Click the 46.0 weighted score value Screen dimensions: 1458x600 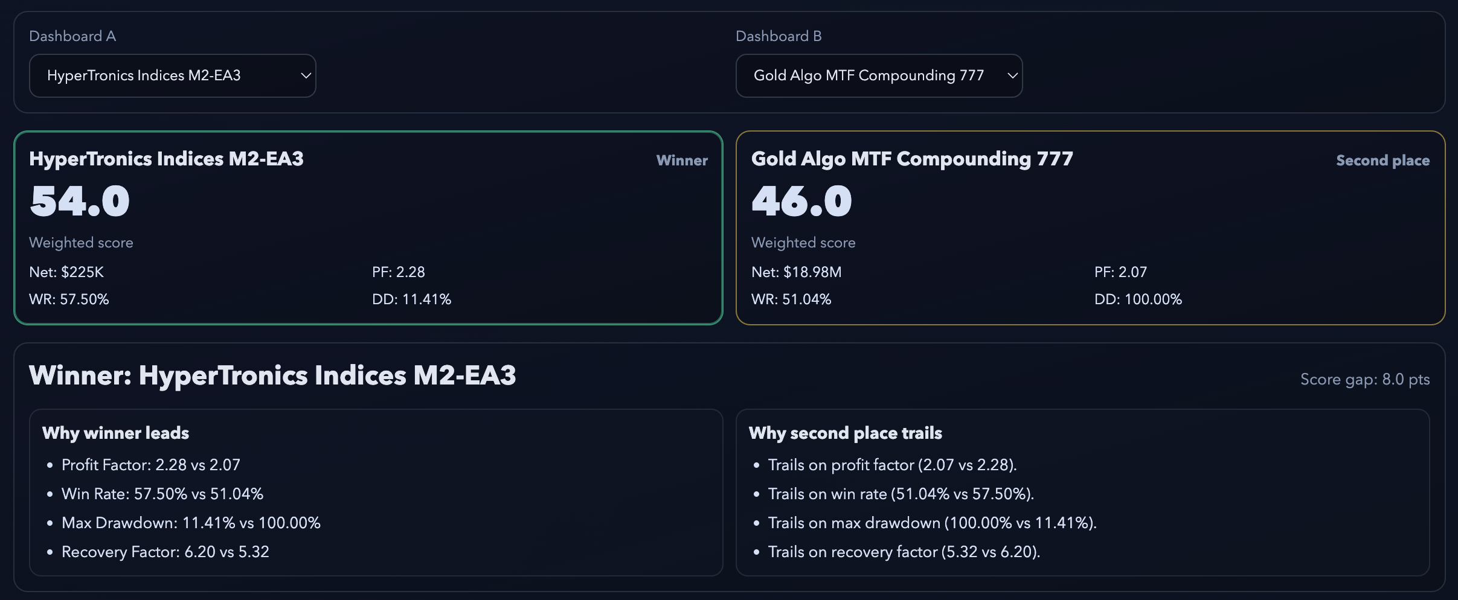[801, 201]
